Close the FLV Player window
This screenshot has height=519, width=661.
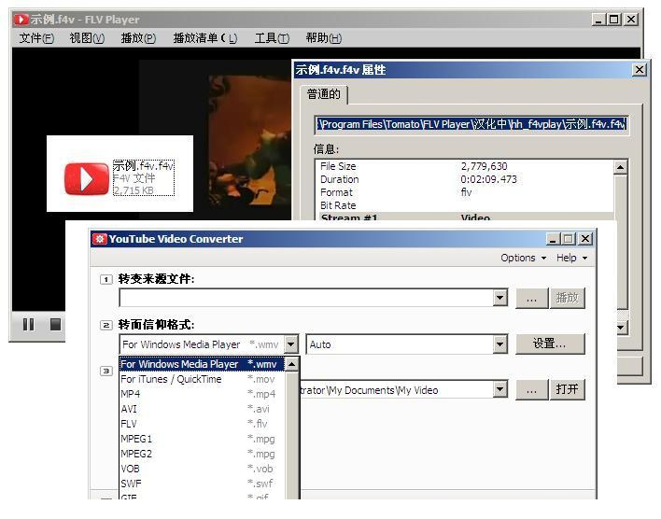[631, 20]
